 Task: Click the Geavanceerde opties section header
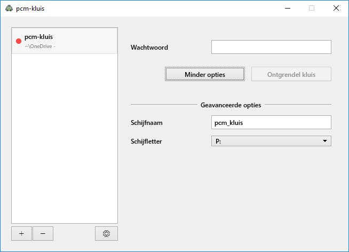[231, 105]
